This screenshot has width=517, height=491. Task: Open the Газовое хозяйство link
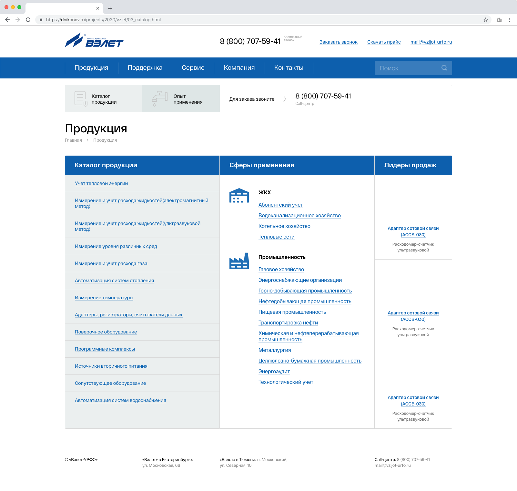pyautogui.click(x=281, y=270)
